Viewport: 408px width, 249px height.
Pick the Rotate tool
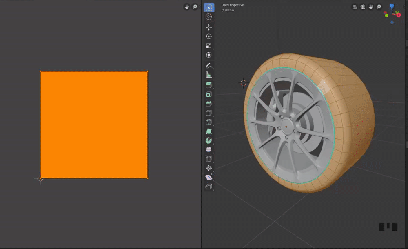[x=208, y=36]
